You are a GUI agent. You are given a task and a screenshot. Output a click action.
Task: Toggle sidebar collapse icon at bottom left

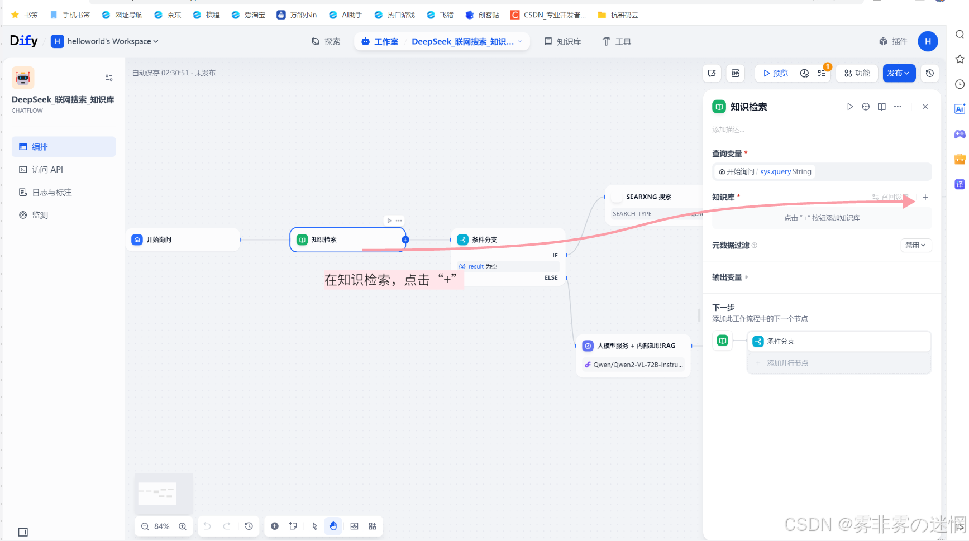(x=23, y=532)
